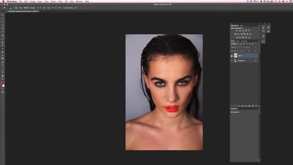
Task: Enable the Erase to History checkbox
Action: [63, 8]
